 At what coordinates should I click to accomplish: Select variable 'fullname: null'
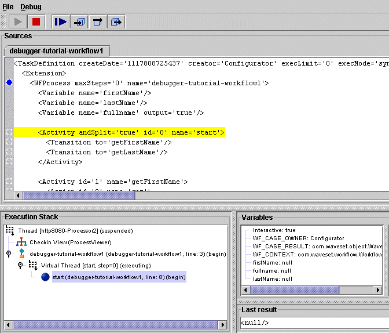coord(271,271)
